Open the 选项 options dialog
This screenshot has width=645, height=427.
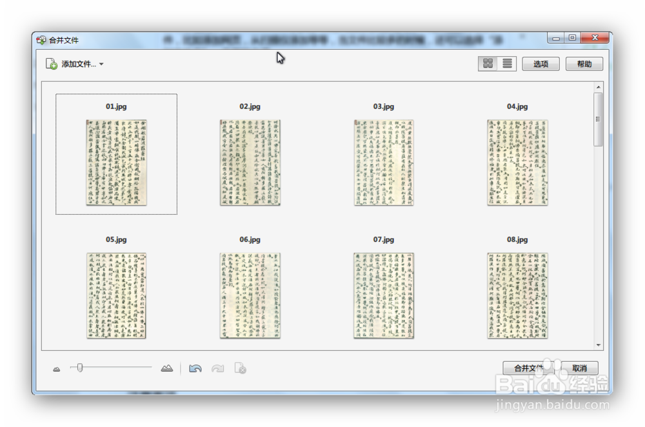541,64
